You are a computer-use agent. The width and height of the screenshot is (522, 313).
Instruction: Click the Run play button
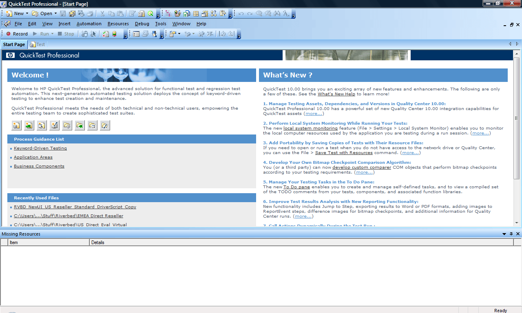[41, 34]
